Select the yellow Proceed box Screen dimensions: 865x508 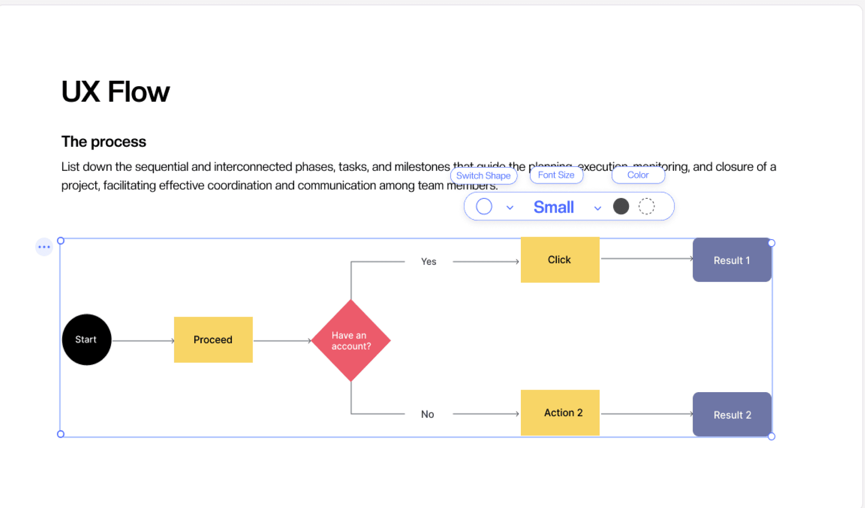tap(213, 340)
